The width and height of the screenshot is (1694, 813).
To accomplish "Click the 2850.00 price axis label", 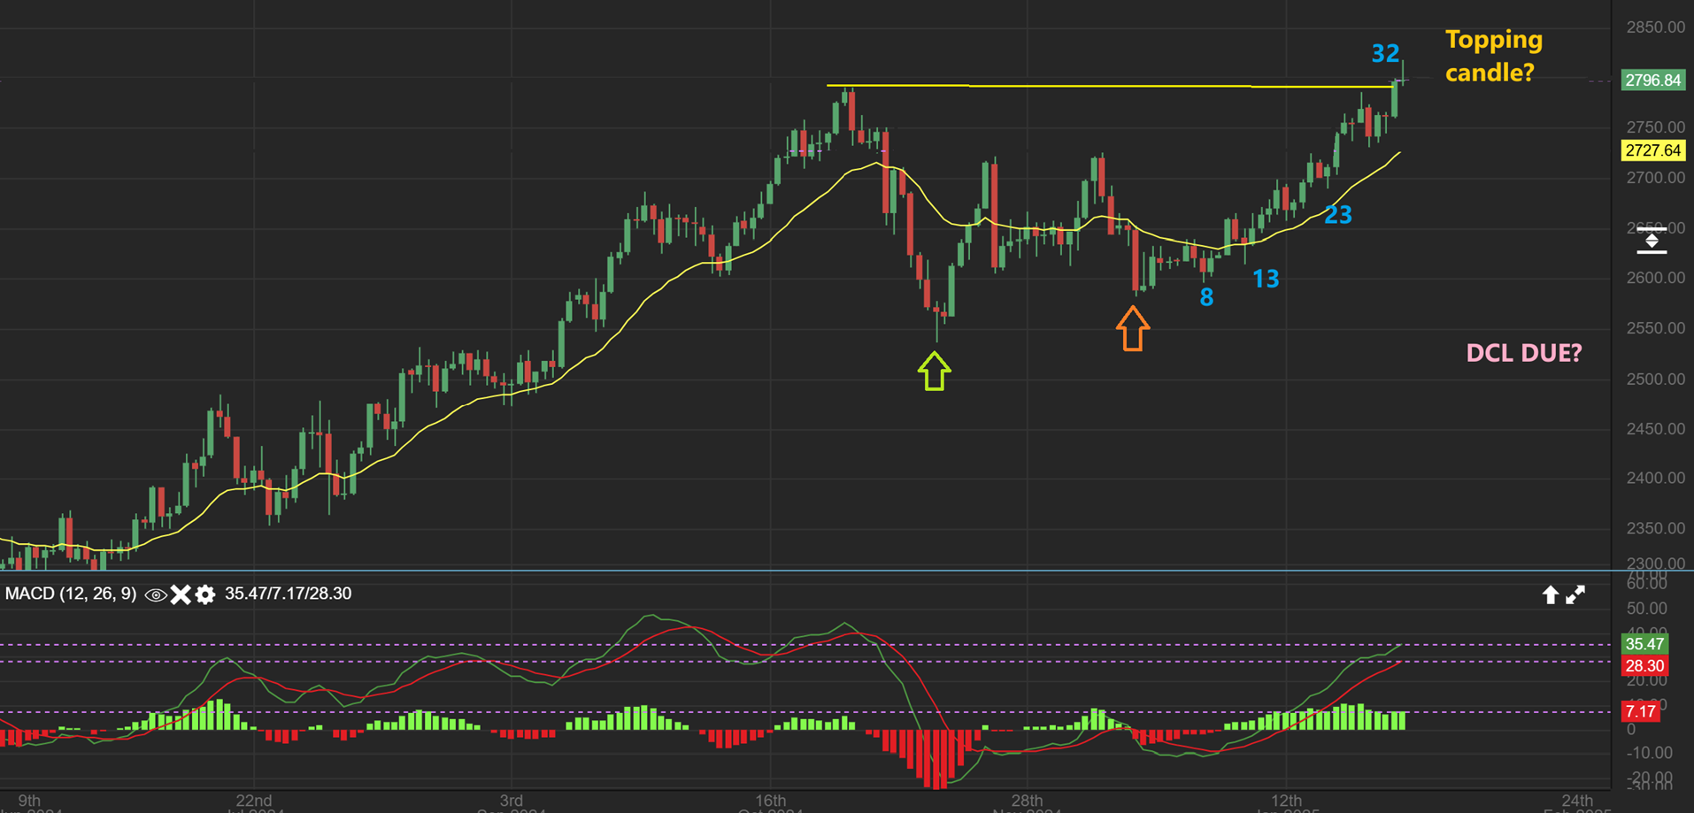I will click(1655, 27).
